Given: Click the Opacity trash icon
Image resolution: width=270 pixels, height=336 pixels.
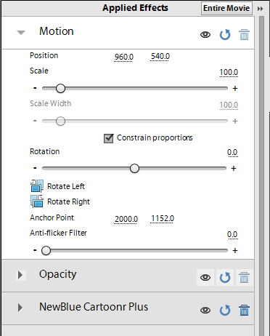Looking at the screenshot, I should pos(244,277).
